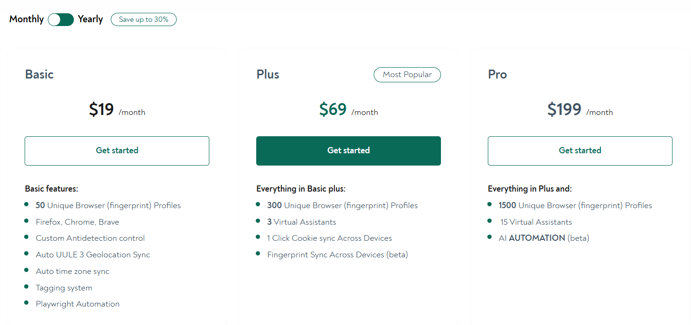This screenshot has width=691, height=325.
Task: Toggle the Monthly/Yearly billing switch
Action: (61, 19)
